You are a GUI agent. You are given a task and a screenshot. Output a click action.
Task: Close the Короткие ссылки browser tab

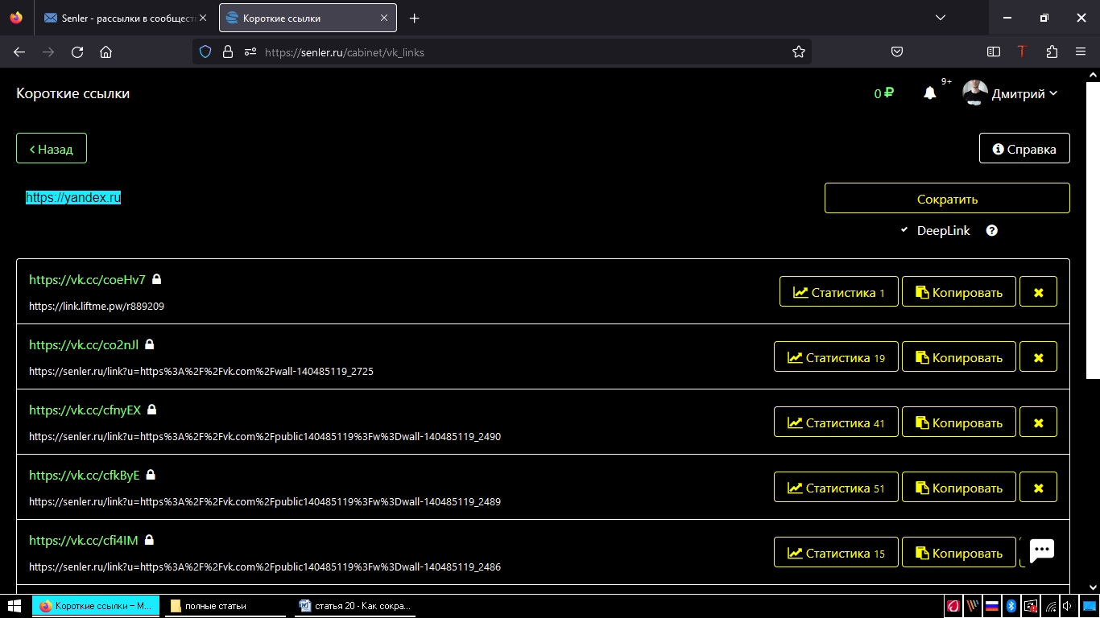[384, 18]
